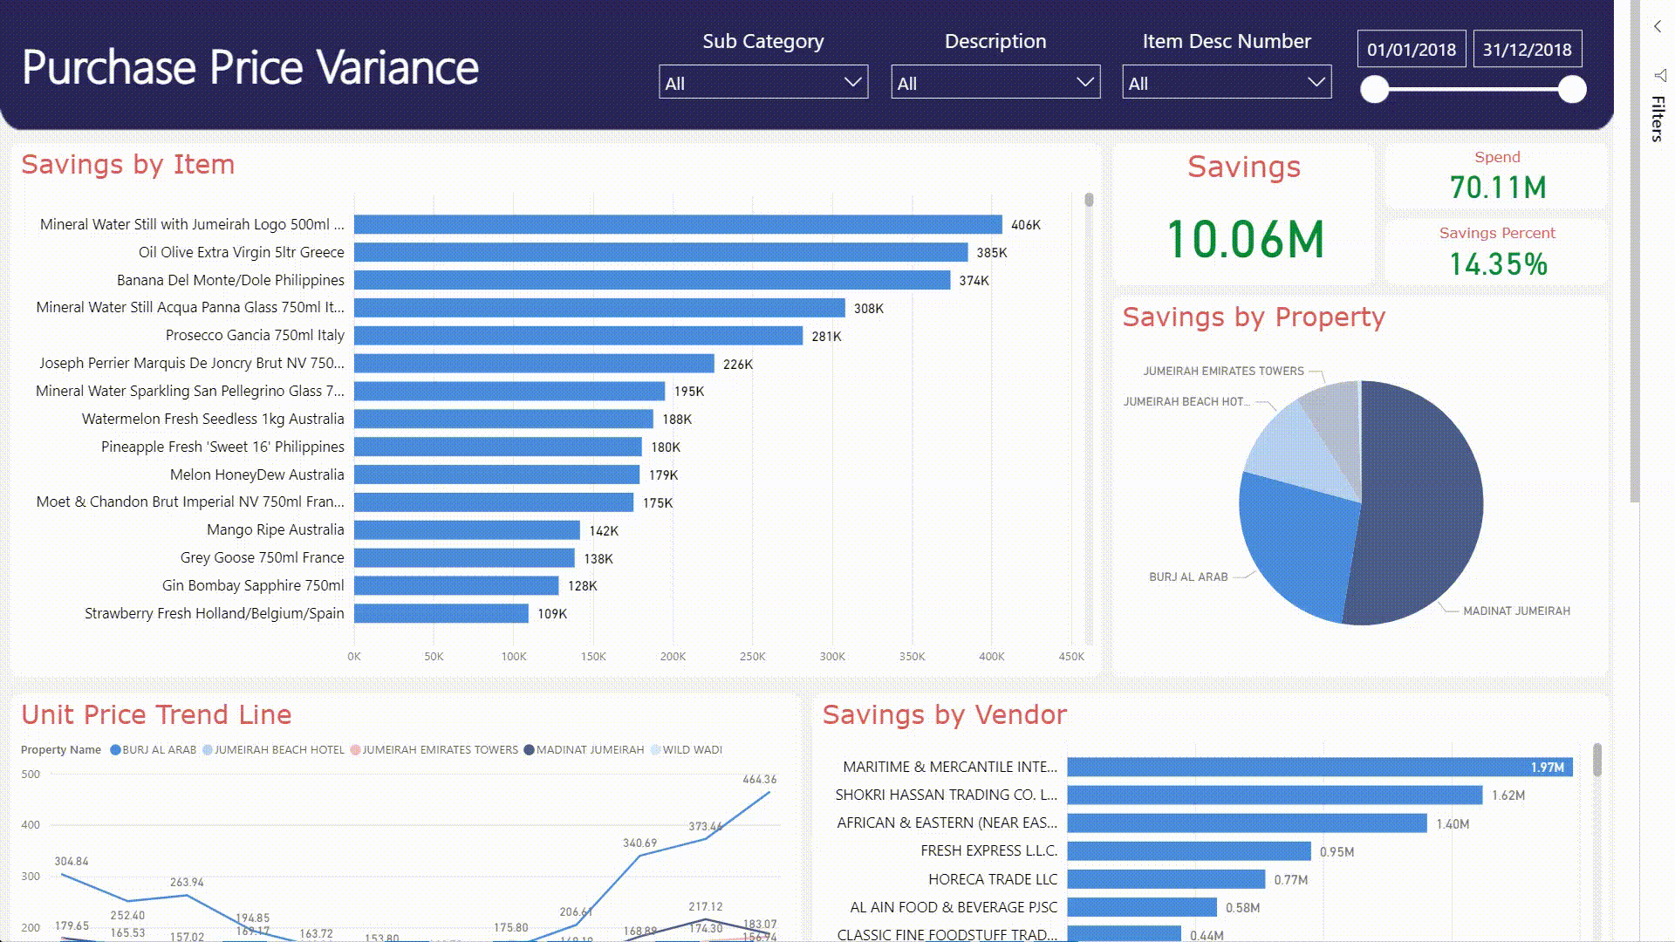Click the JUMEIRAH EMIRATES TOWERS legend marker
Viewport: 1675px width, 942px height.
(355, 750)
